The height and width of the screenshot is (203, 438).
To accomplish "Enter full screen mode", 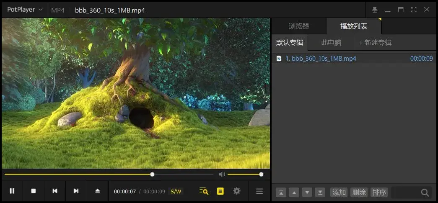I will [414, 10].
